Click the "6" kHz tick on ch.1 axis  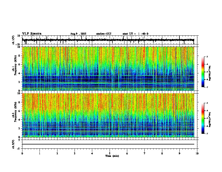coord(20,64)
